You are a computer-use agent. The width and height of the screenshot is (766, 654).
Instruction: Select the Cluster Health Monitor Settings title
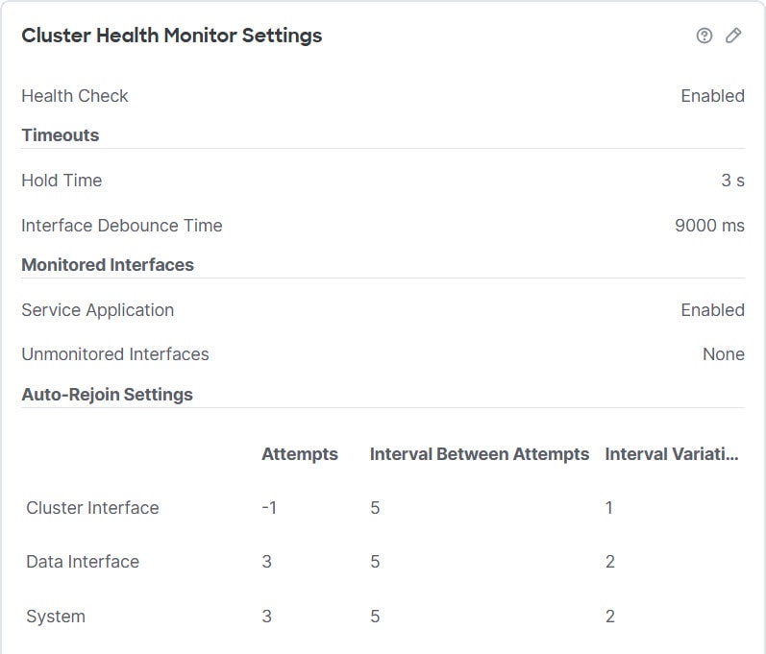pyautogui.click(x=171, y=36)
